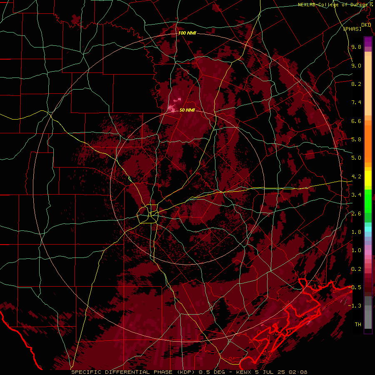Click the DKD unit label above color bar

(x=366, y=25)
